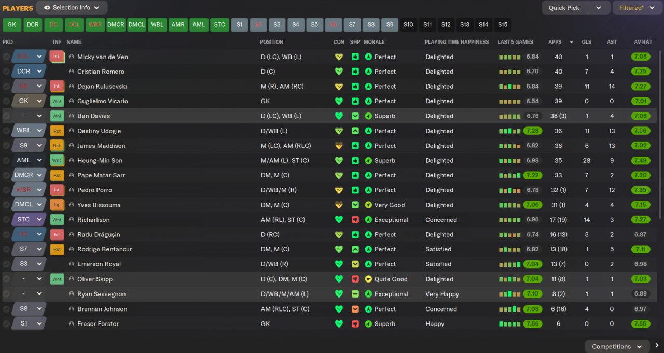
Task: Select the S15 substitute slot tab
Action: tap(502, 24)
